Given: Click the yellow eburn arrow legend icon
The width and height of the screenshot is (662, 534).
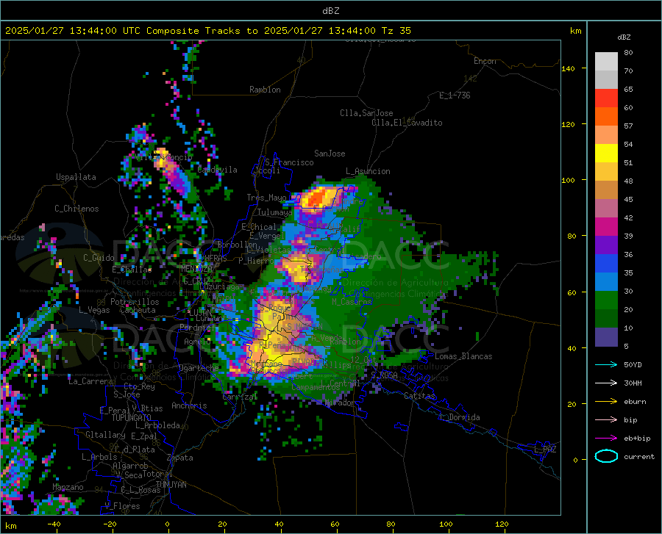Looking at the screenshot, I should coord(606,402).
